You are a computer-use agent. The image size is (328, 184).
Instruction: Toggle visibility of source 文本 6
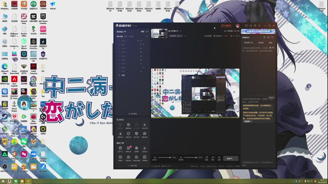coord(141,52)
